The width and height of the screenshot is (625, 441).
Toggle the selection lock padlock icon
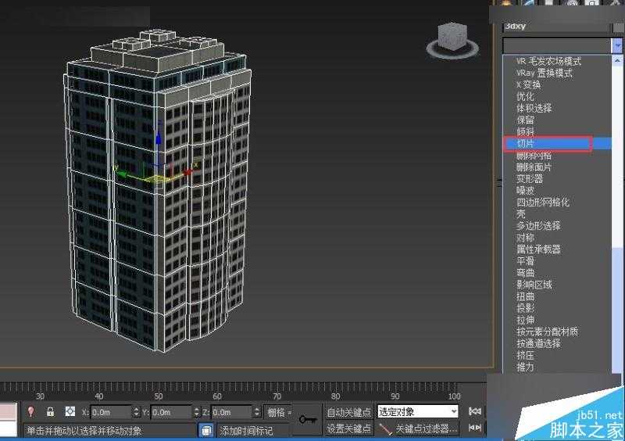click(50, 411)
